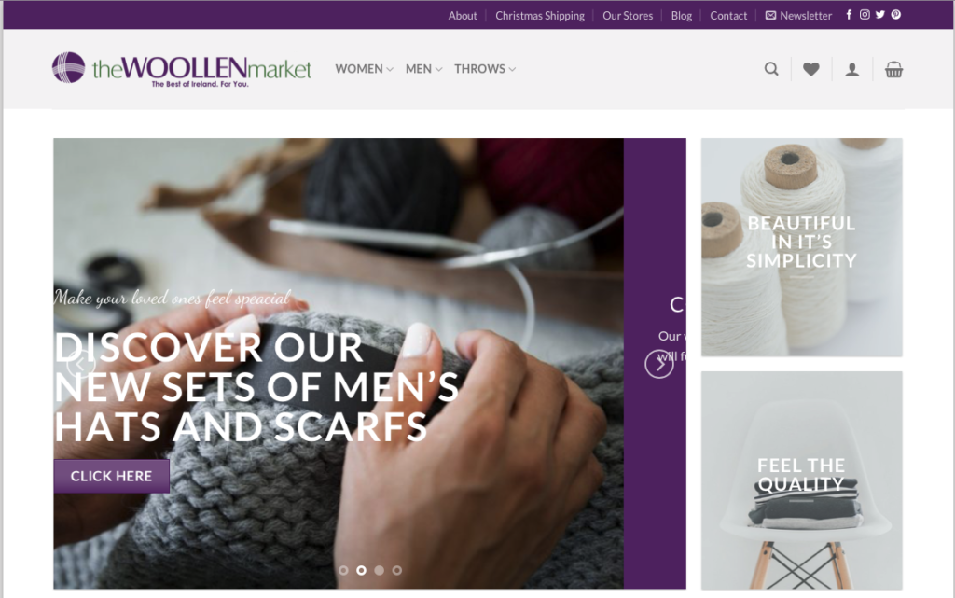
Task: Open Beautiful In It's Simplicity banner
Action: [801, 247]
